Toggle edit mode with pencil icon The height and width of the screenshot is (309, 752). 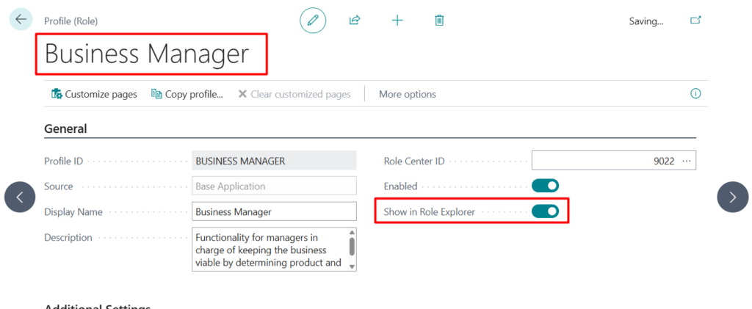click(x=313, y=21)
